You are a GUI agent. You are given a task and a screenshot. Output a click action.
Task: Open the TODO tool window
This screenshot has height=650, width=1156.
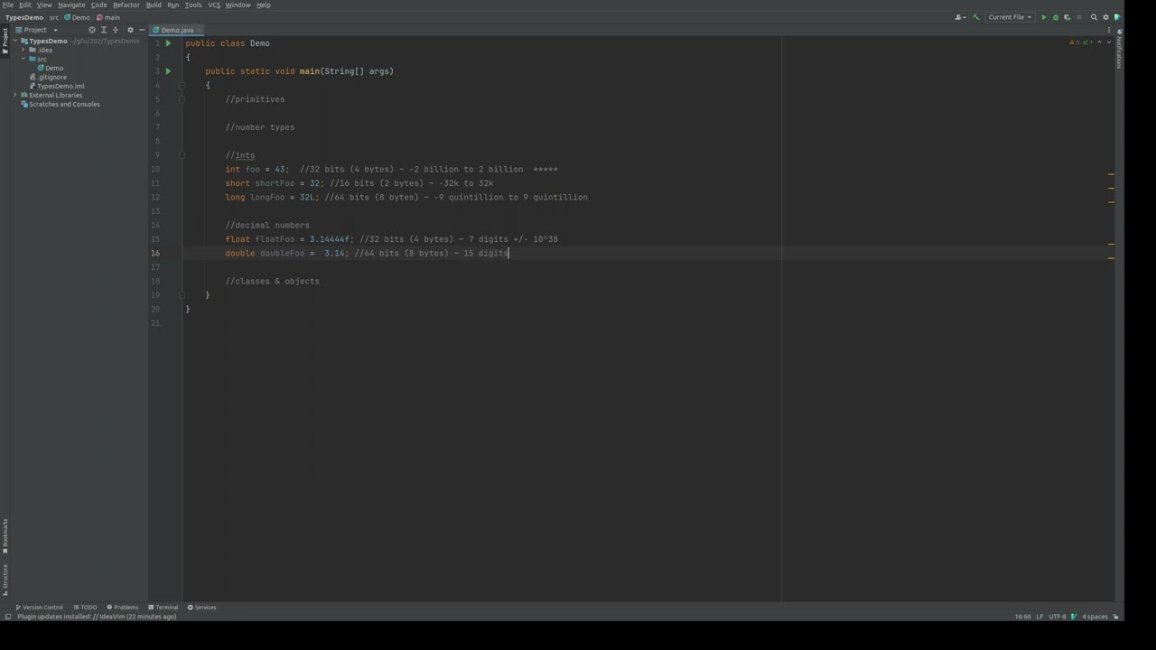click(x=85, y=608)
